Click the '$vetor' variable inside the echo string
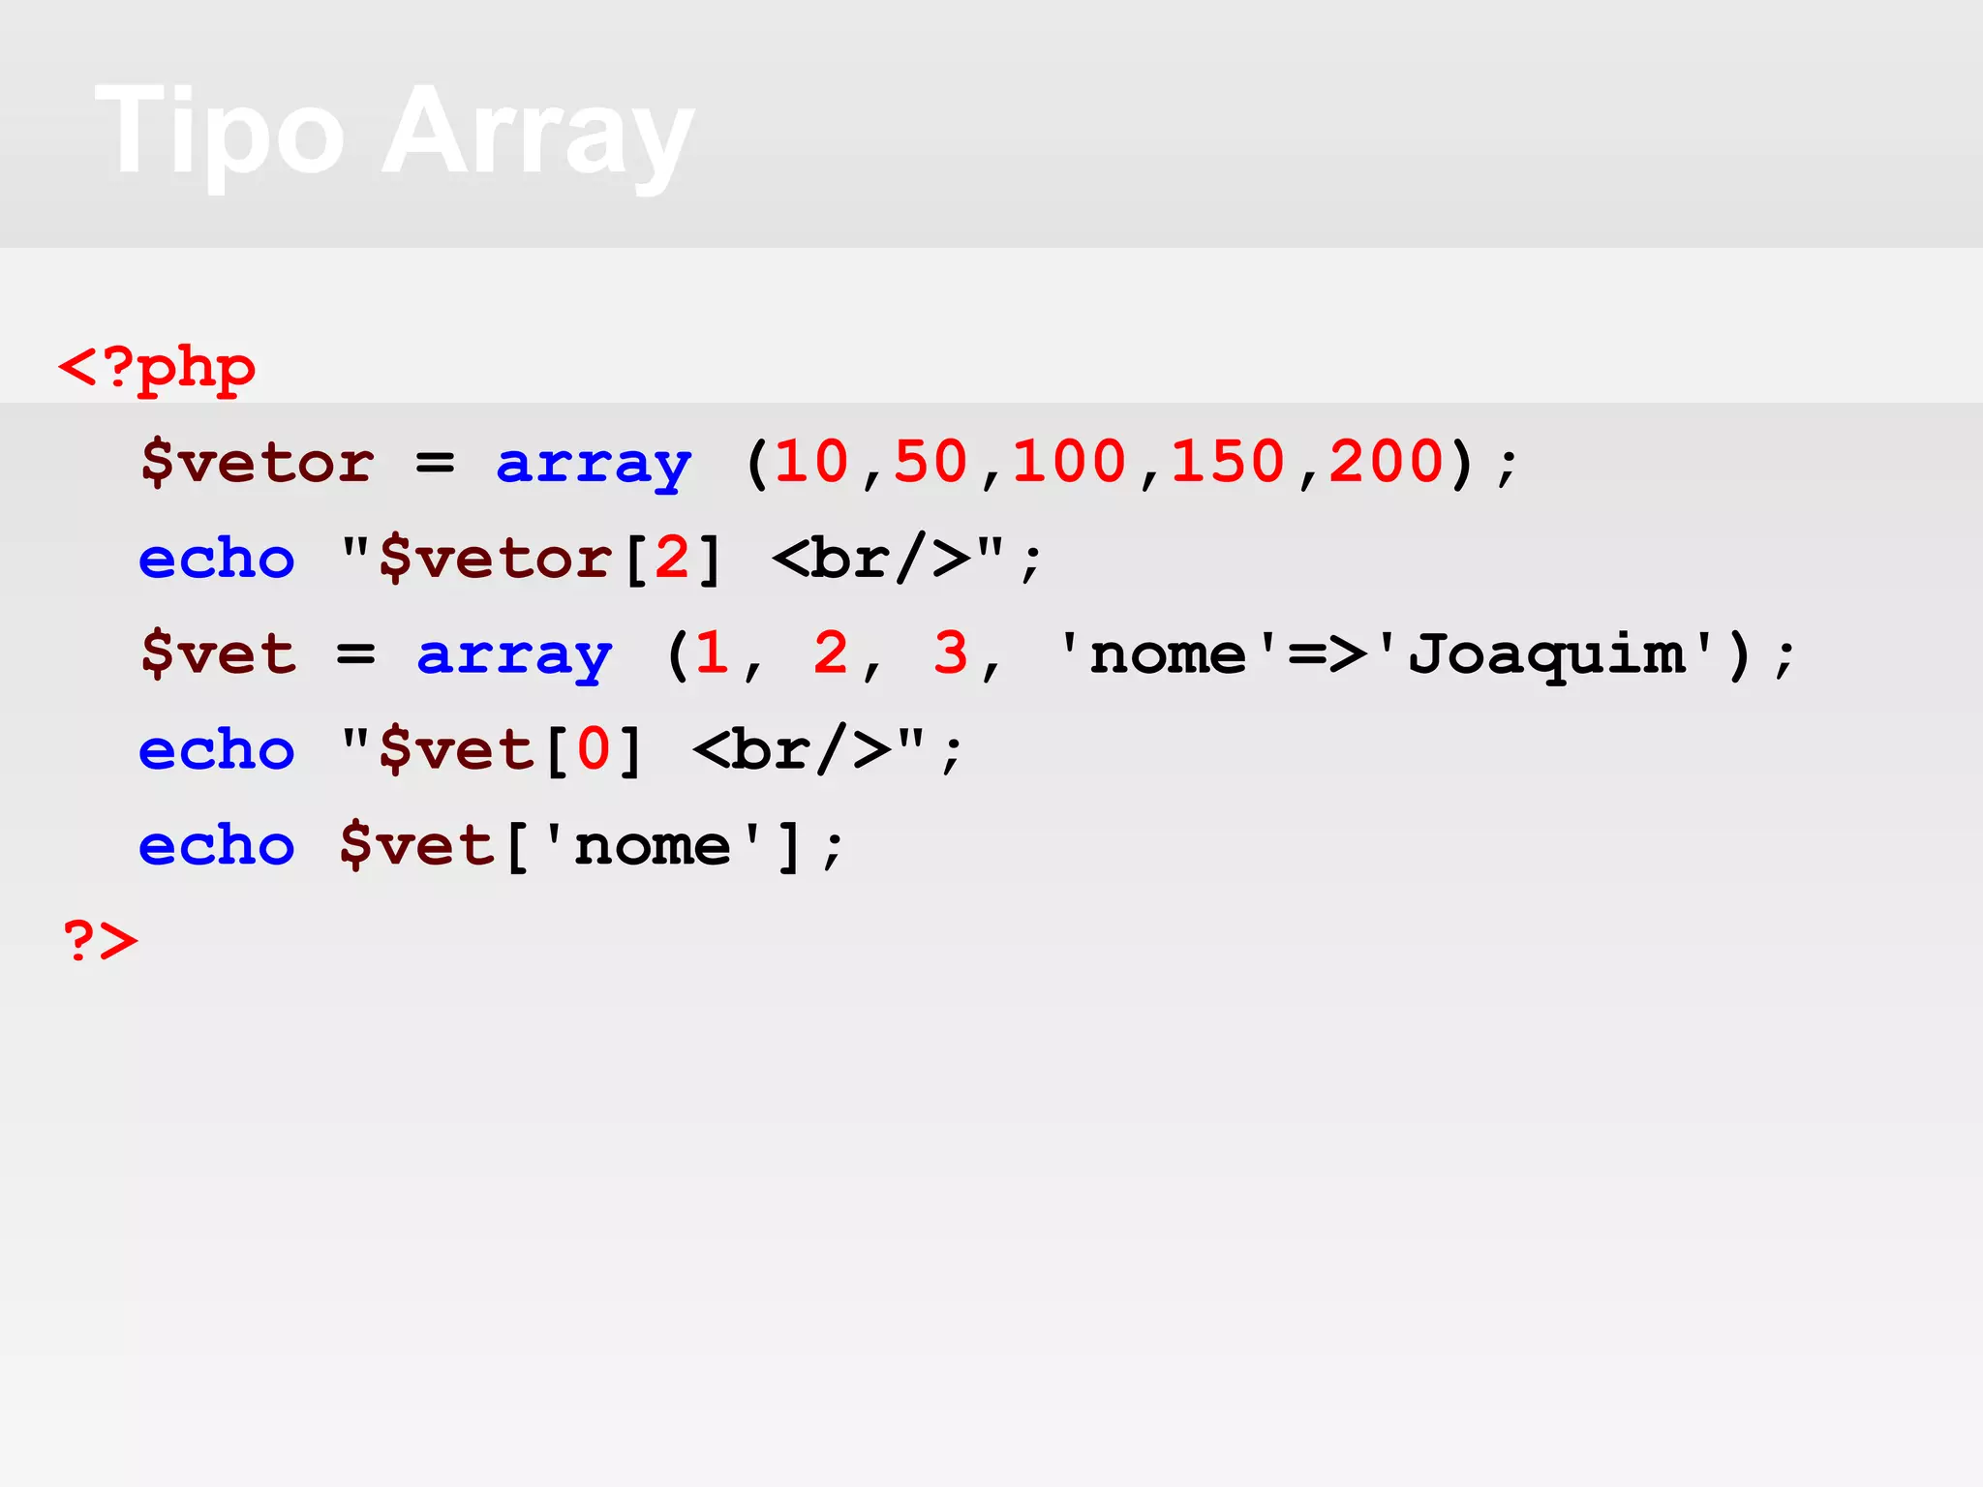 click(495, 558)
